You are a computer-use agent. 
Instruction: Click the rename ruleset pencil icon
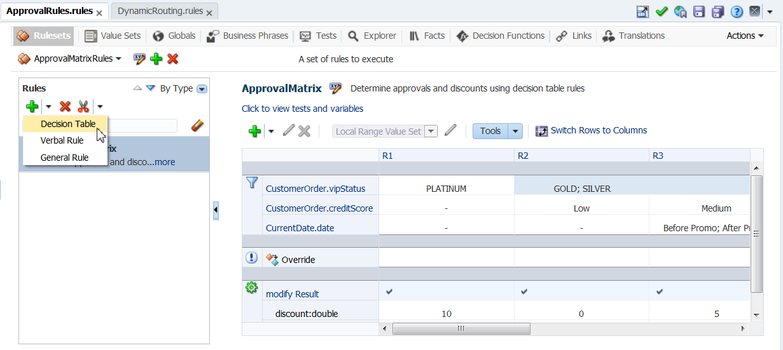[x=140, y=59]
